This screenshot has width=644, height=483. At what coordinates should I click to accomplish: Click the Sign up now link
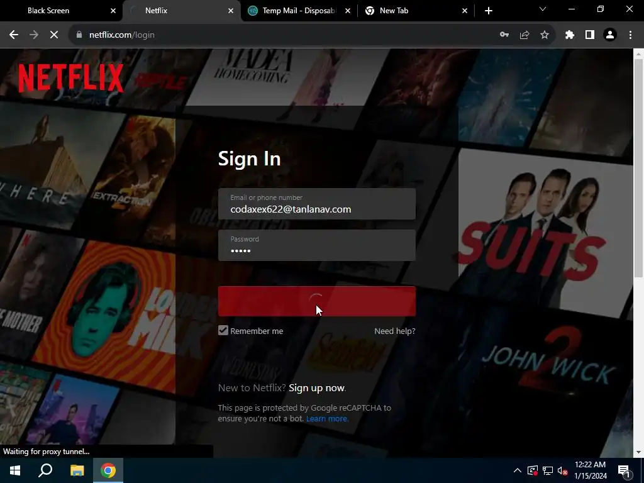pos(317,387)
